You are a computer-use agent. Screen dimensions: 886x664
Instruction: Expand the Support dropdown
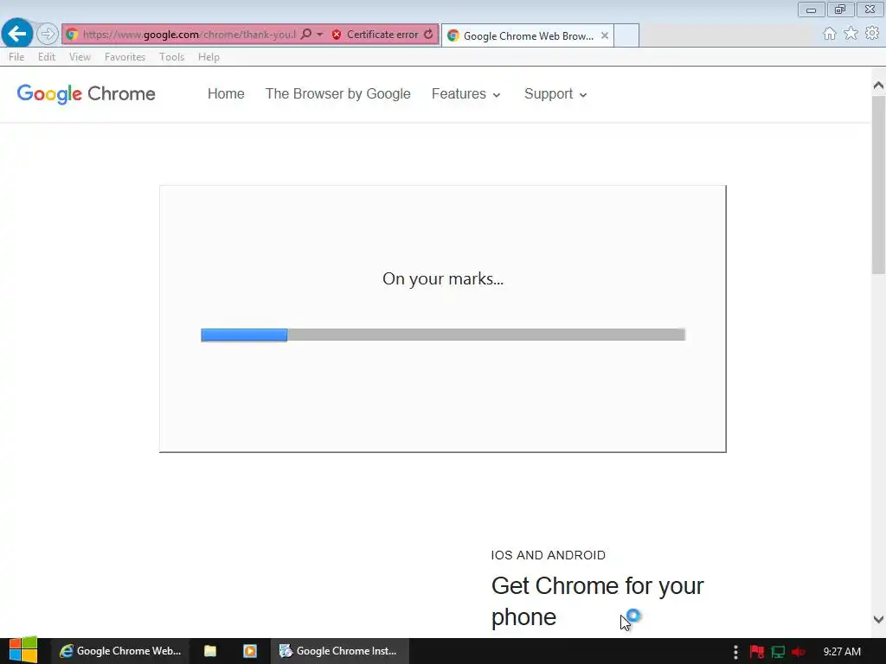(555, 93)
